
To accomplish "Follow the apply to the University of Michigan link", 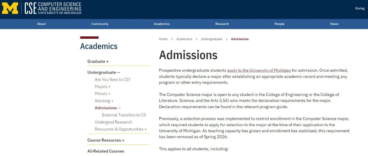I will click(x=259, y=70).
